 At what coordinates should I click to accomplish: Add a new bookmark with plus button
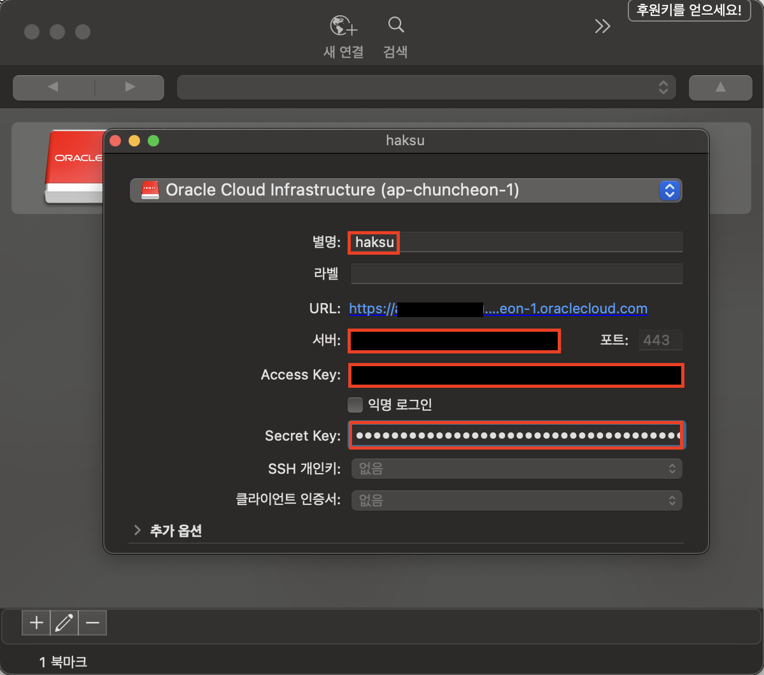36,622
